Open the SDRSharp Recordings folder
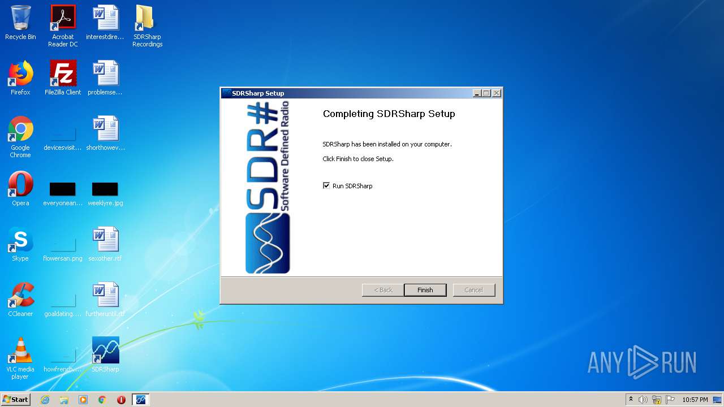The height and width of the screenshot is (407, 724). (x=147, y=26)
